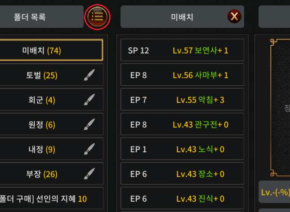The height and width of the screenshot is (212, 290).
Task: Open the folder list menu icon
Action: [98, 17]
